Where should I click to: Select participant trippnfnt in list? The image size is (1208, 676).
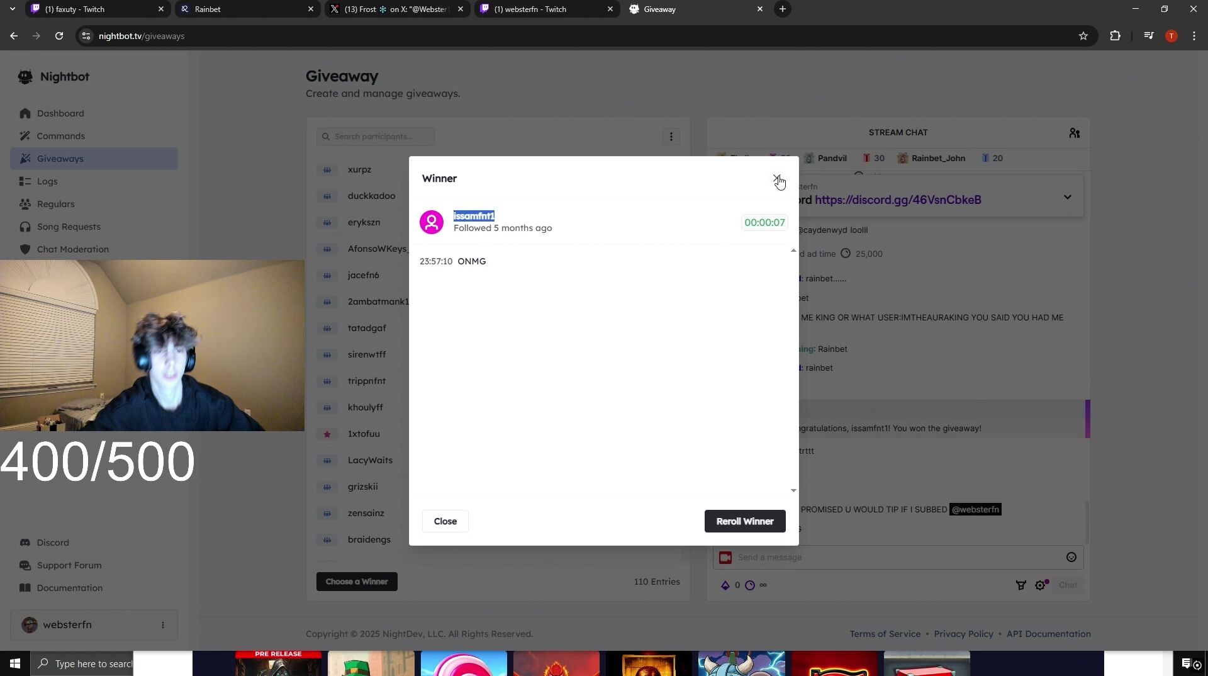[367, 381]
